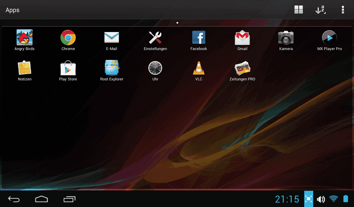Launch MX Player Pro

coord(329,40)
